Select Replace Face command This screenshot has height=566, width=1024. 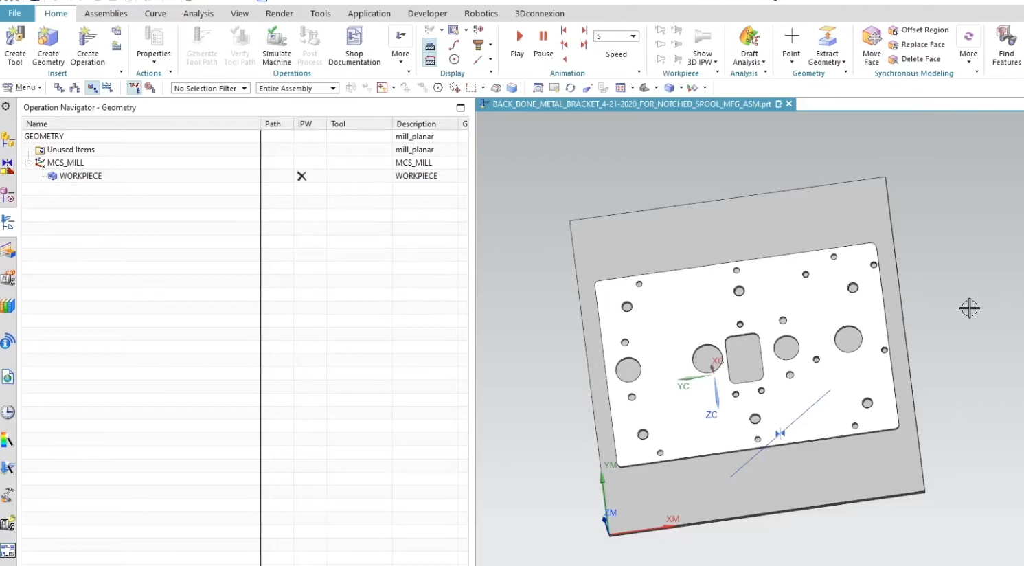(x=917, y=45)
